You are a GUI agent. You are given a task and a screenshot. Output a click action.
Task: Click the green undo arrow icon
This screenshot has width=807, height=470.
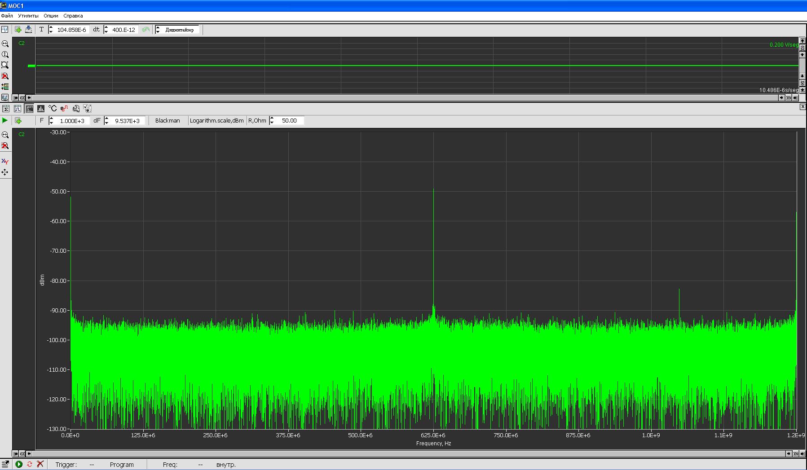pos(146,30)
